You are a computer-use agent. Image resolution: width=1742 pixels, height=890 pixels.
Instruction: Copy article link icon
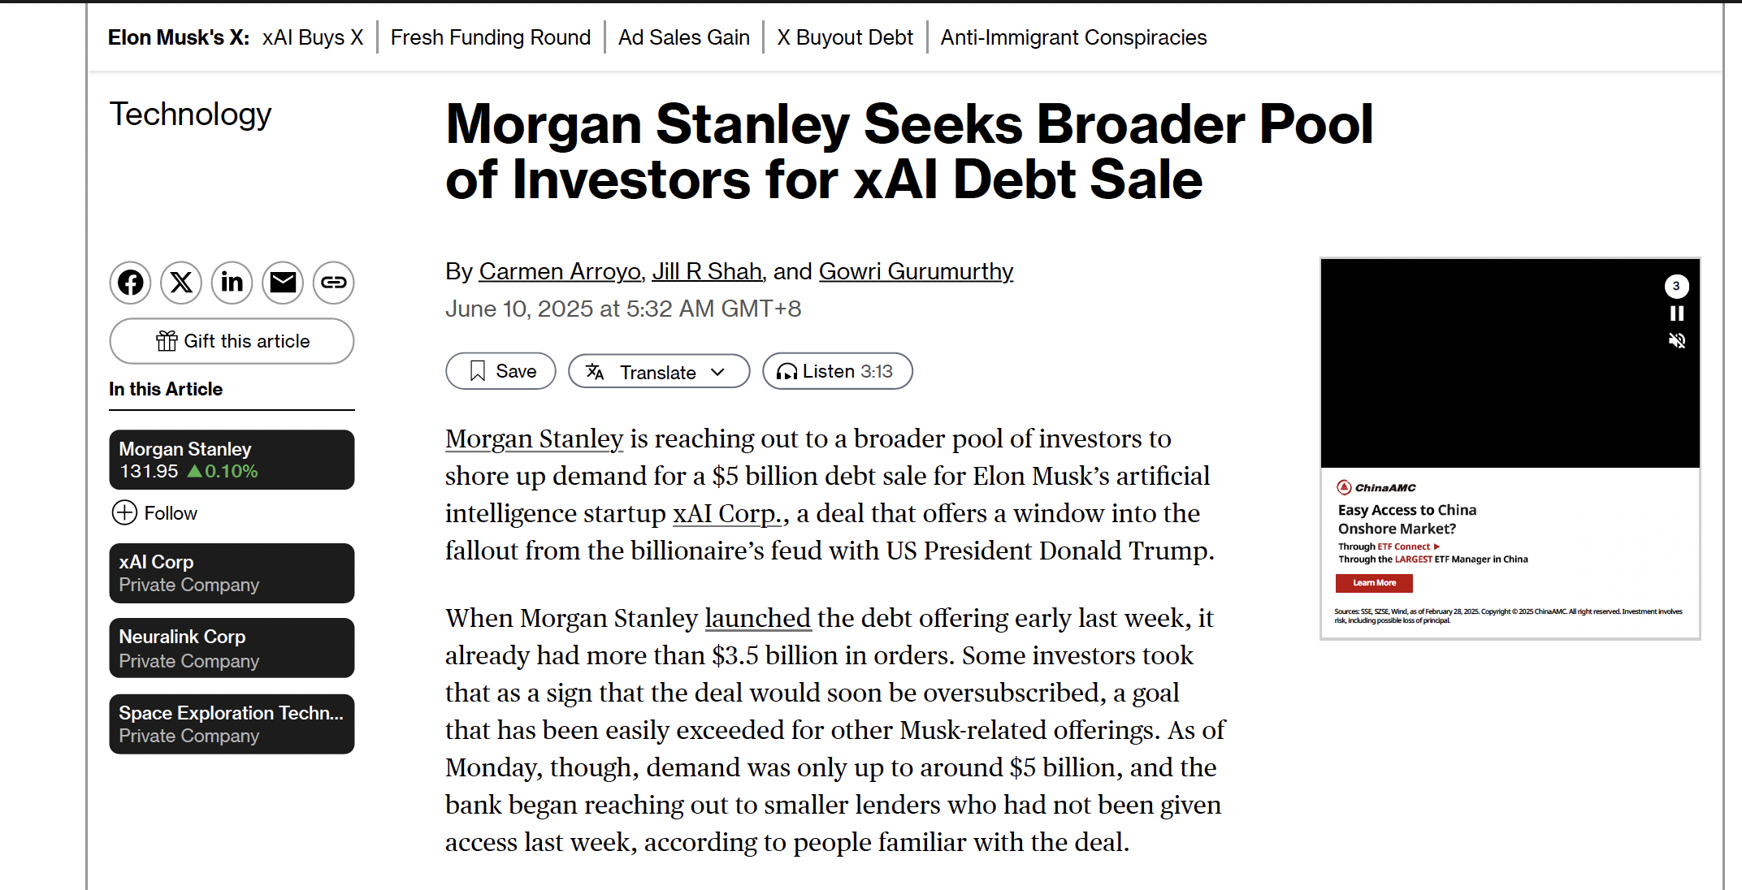pos(333,283)
